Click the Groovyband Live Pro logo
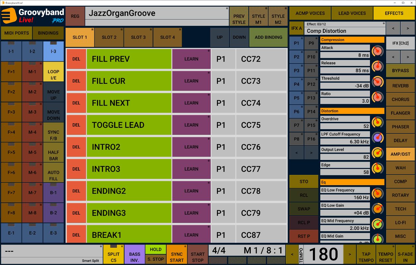Screen dimensions: 416x265 click(32, 16)
